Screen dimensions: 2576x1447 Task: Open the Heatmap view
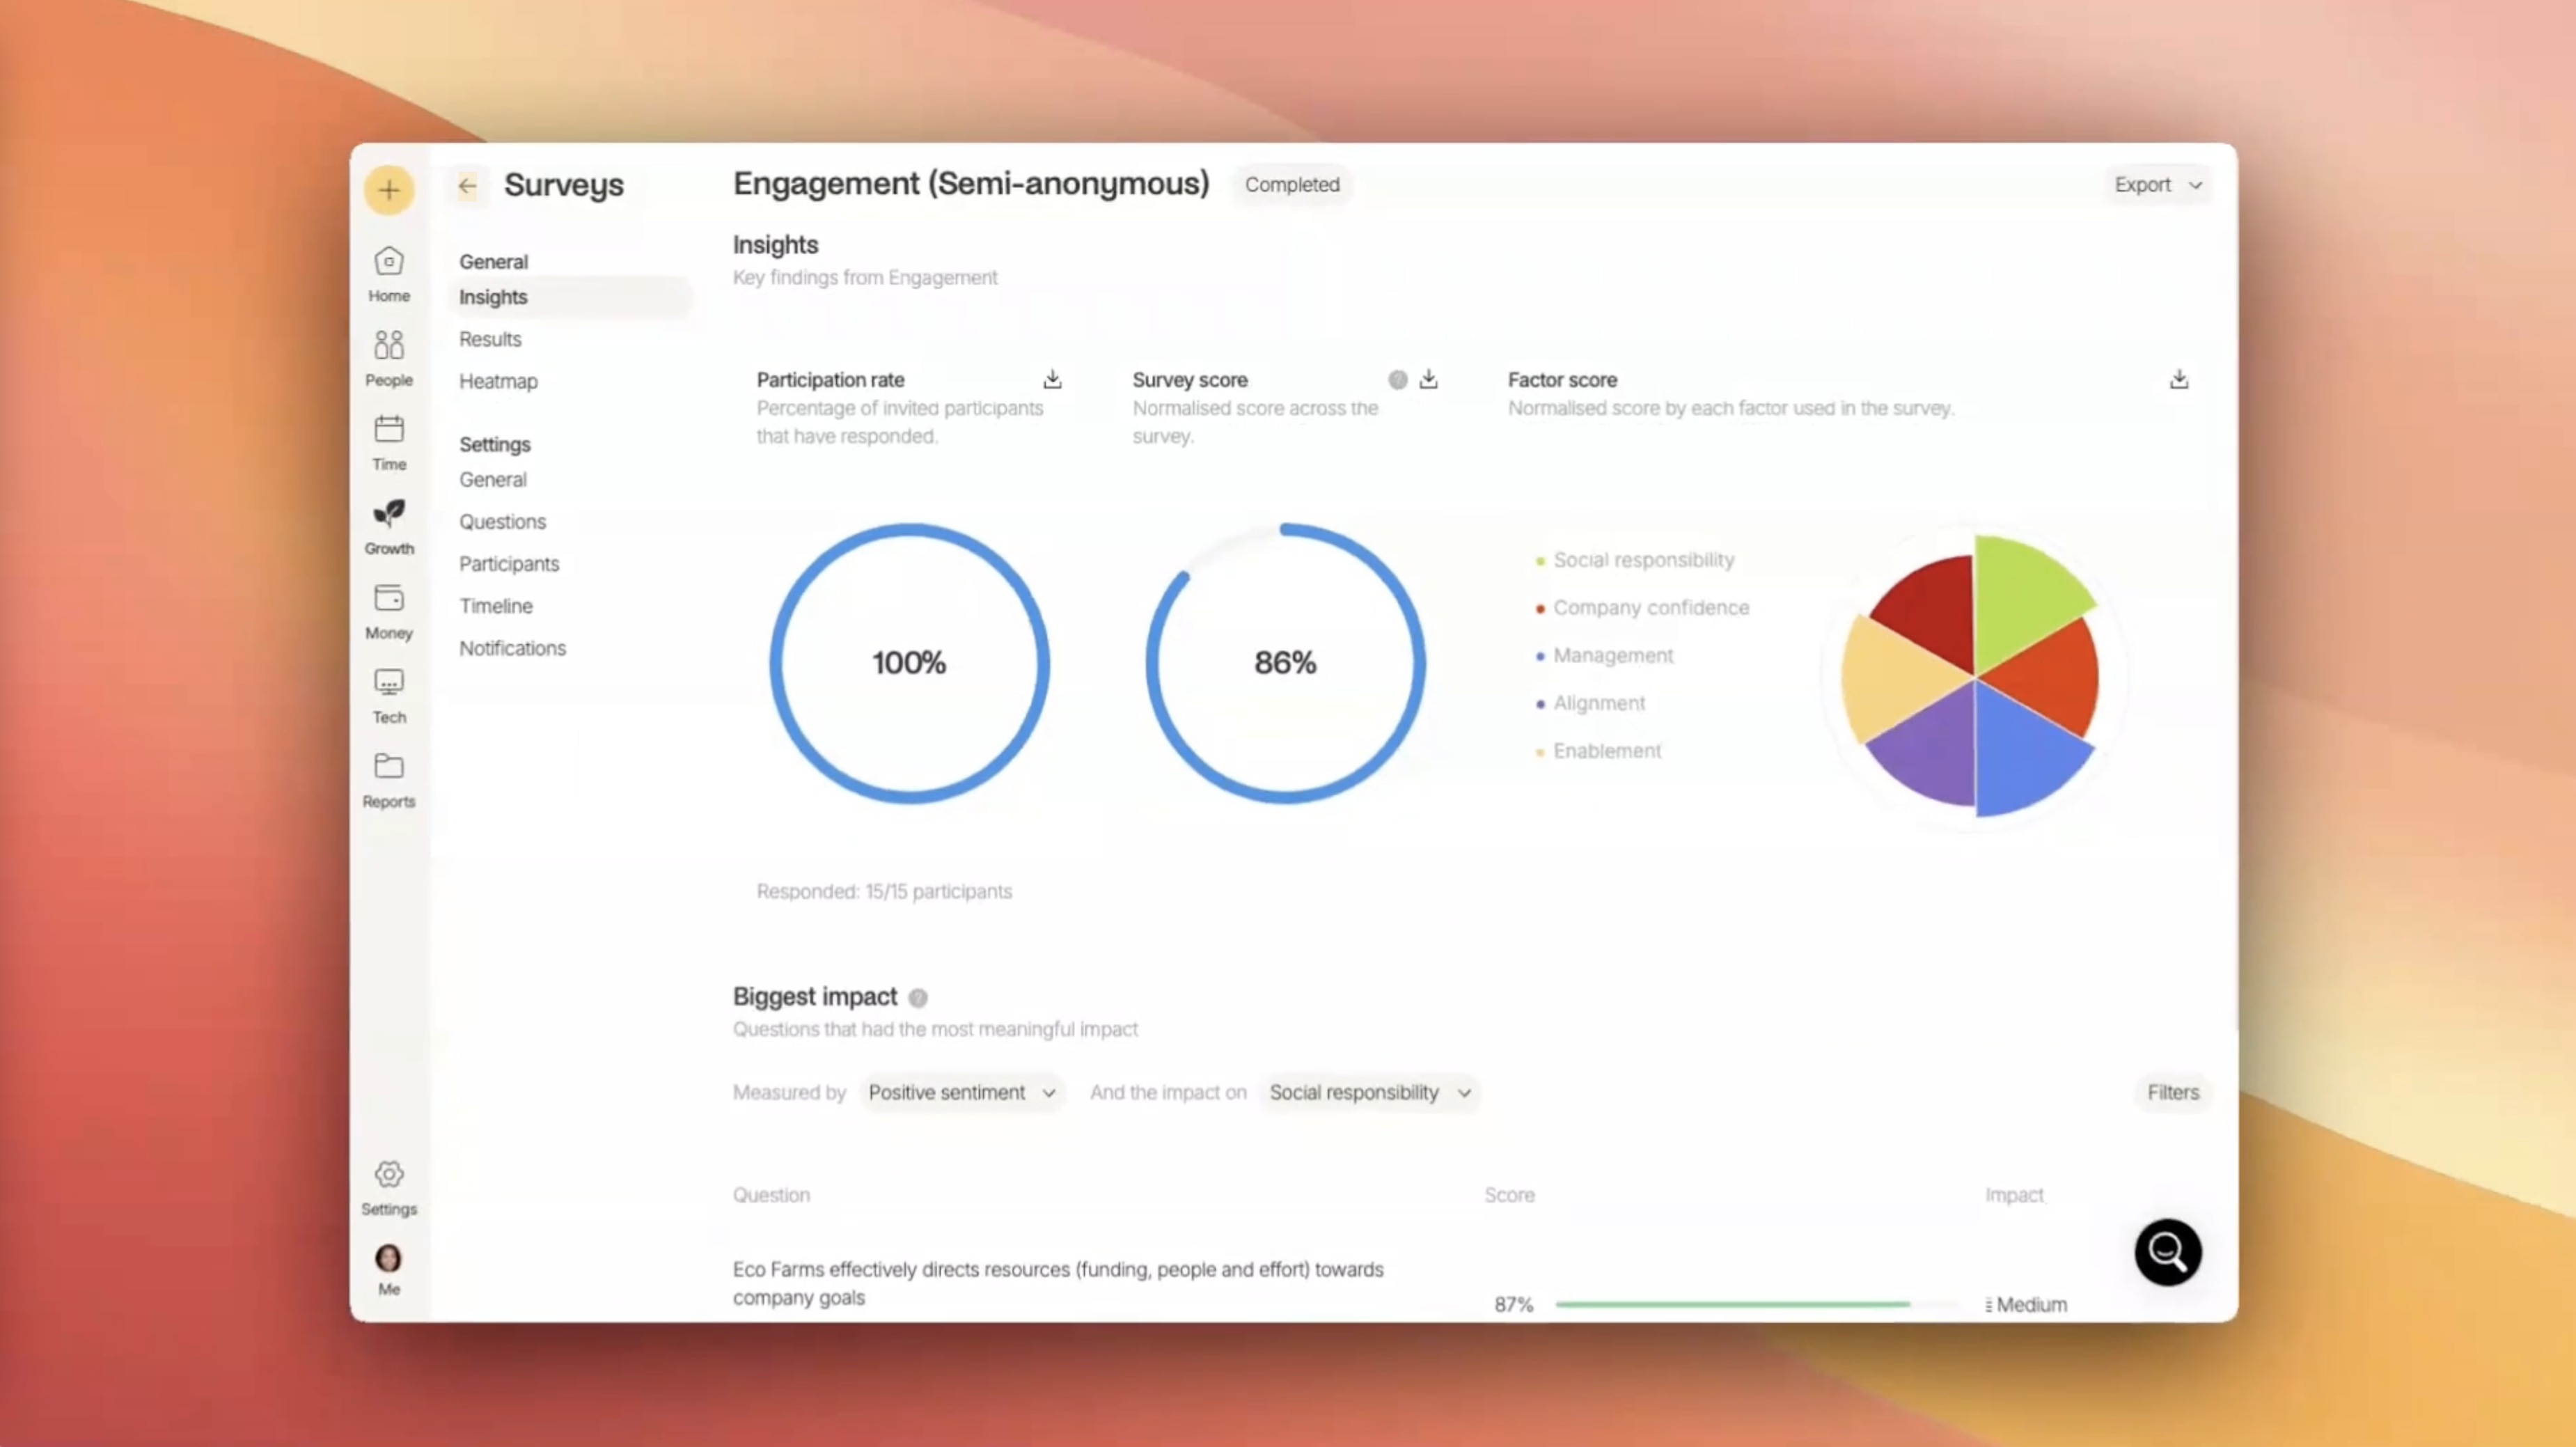pyautogui.click(x=498, y=381)
